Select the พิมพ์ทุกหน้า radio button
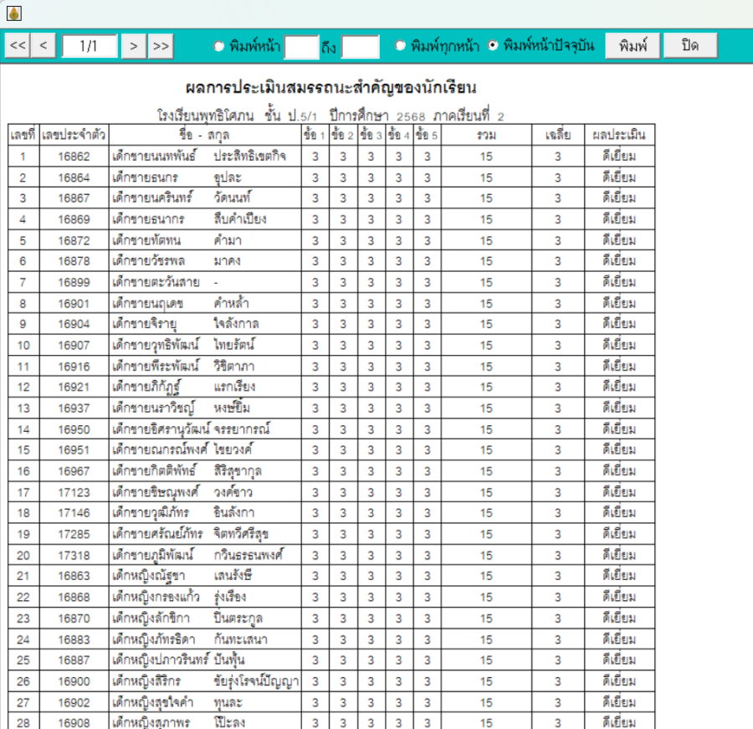Viewport: 753px width, 729px height. click(x=401, y=46)
